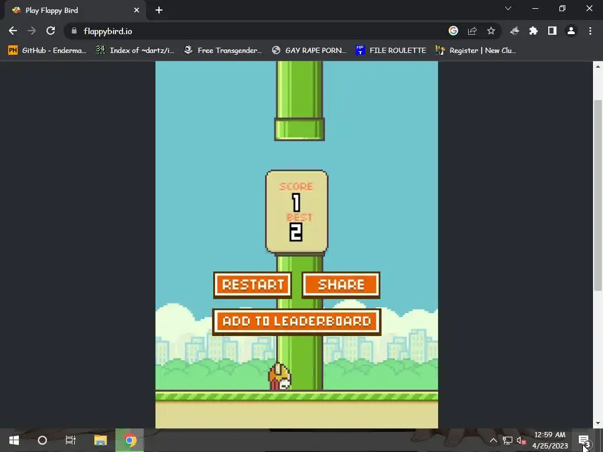
Task: Open the Index of ~dartz bookmark
Action: [135, 51]
